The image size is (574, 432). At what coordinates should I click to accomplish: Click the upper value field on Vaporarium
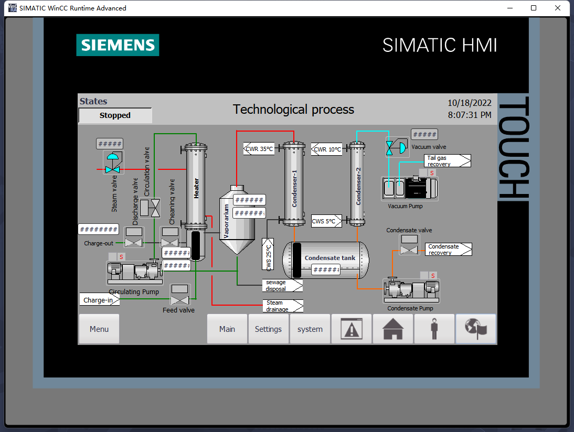click(x=249, y=200)
